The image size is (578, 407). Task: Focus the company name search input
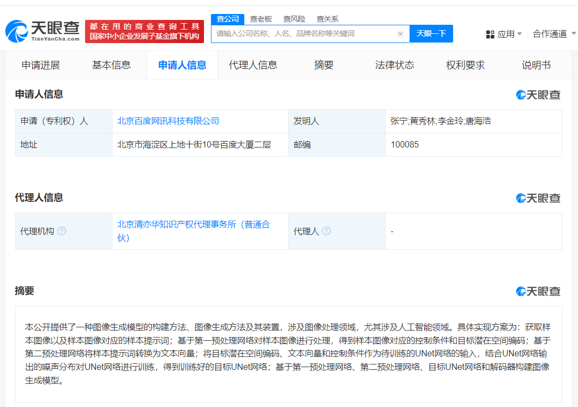point(304,34)
